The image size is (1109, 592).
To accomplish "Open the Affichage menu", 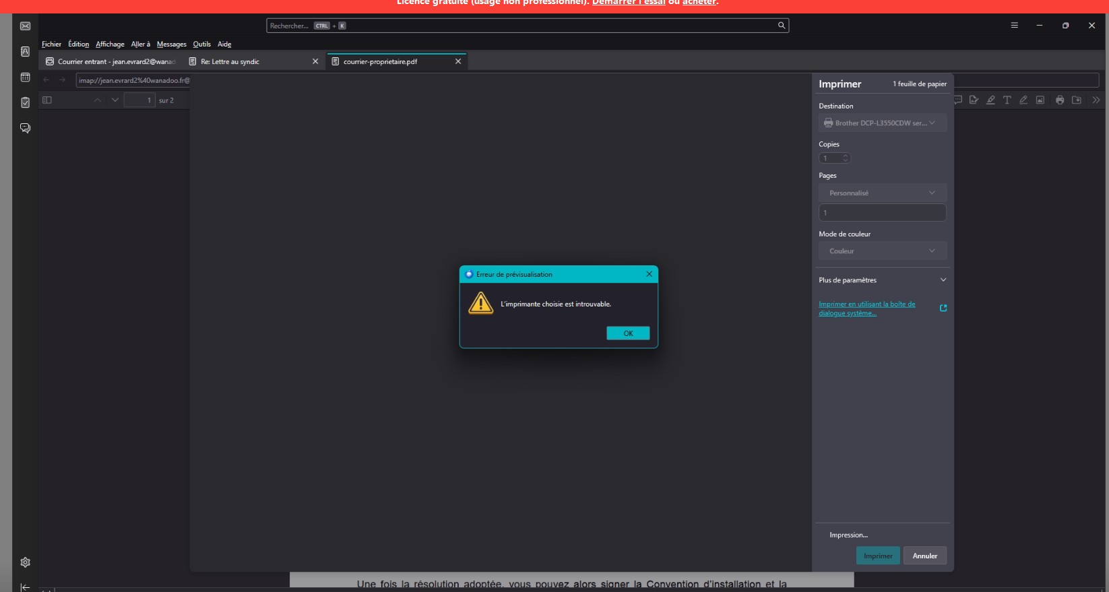I will click(110, 44).
